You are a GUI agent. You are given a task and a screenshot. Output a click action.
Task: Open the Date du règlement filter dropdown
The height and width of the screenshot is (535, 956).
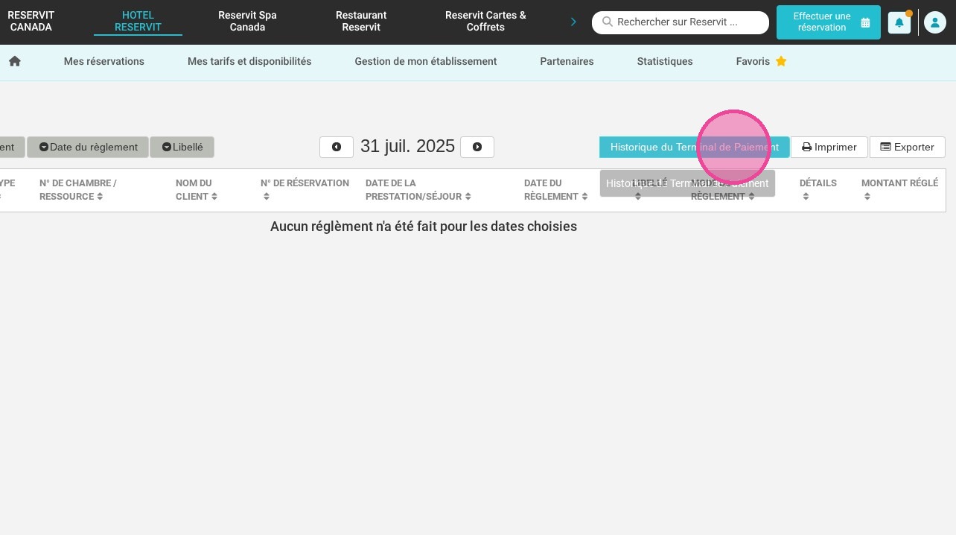click(x=88, y=147)
